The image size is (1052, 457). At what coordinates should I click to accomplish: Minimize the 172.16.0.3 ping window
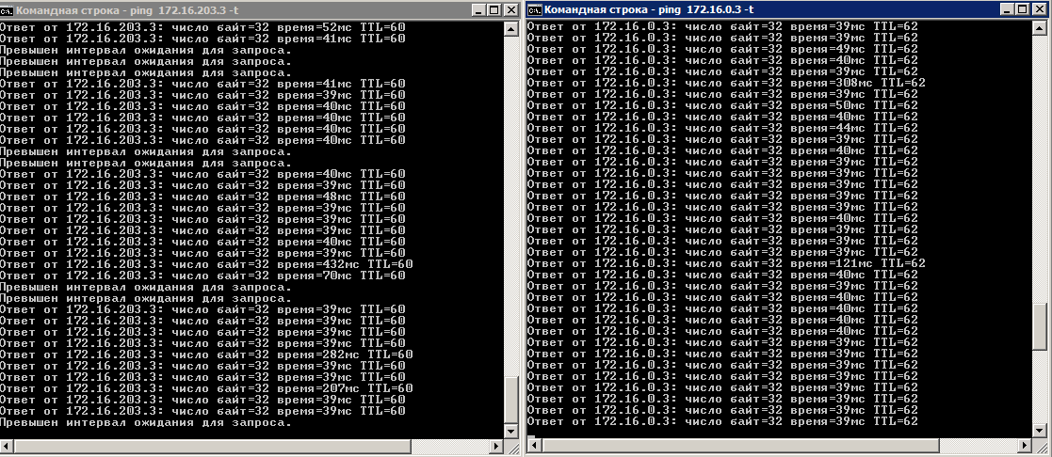point(1008,10)
